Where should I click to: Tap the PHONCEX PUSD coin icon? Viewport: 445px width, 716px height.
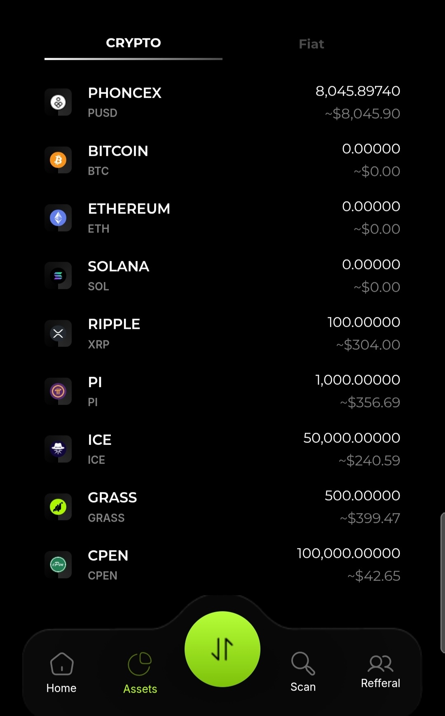[58, 102]
